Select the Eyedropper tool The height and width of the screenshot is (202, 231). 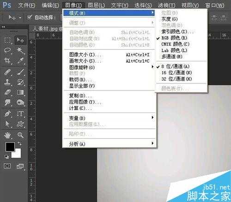pos(20,60)
